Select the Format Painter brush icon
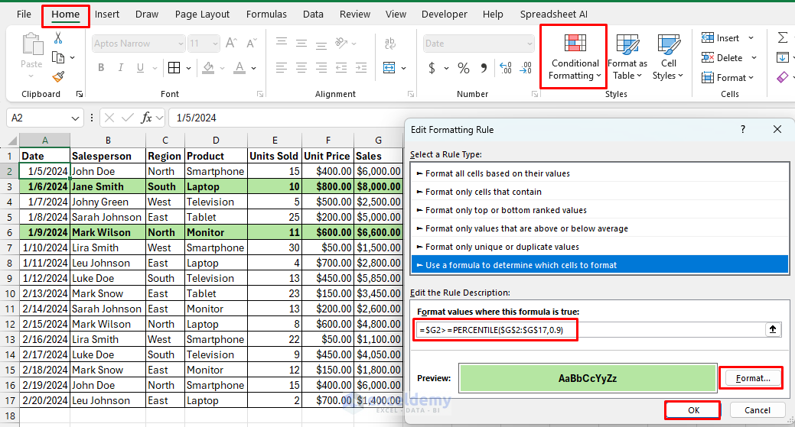This screenshot has height=427, width=795. coord(58,76)
